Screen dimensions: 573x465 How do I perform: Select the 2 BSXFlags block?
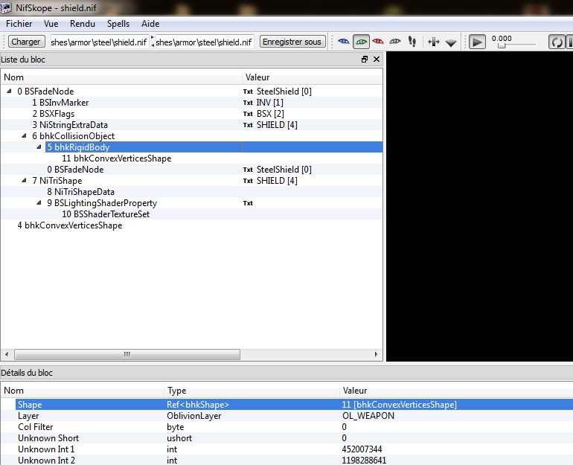pyautogui.click(x=54, y=114)
